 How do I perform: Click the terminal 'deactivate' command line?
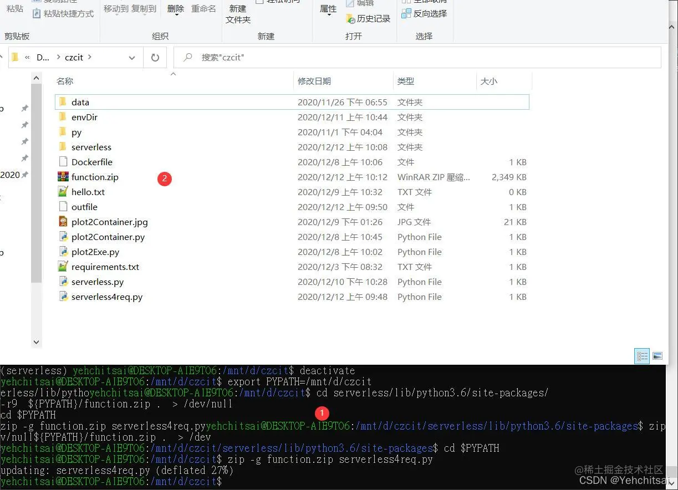click(x=177, y=370)
